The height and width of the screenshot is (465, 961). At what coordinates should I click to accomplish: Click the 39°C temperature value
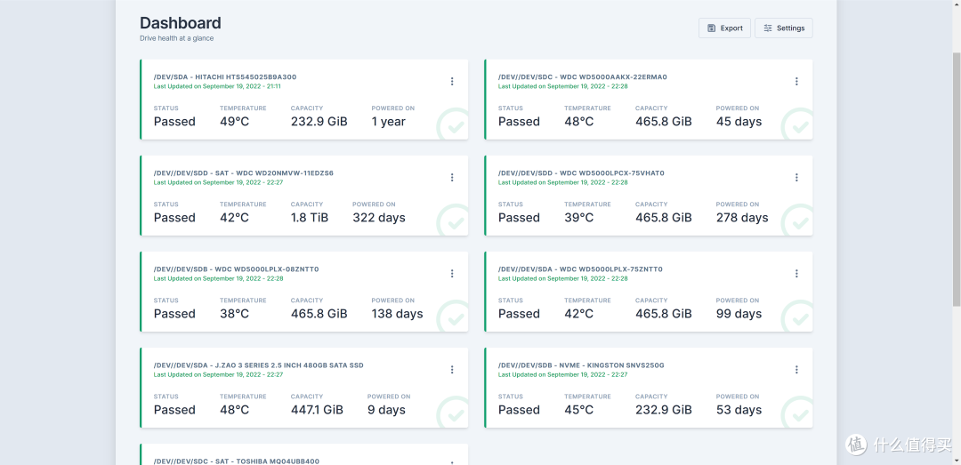click(578, 218)
